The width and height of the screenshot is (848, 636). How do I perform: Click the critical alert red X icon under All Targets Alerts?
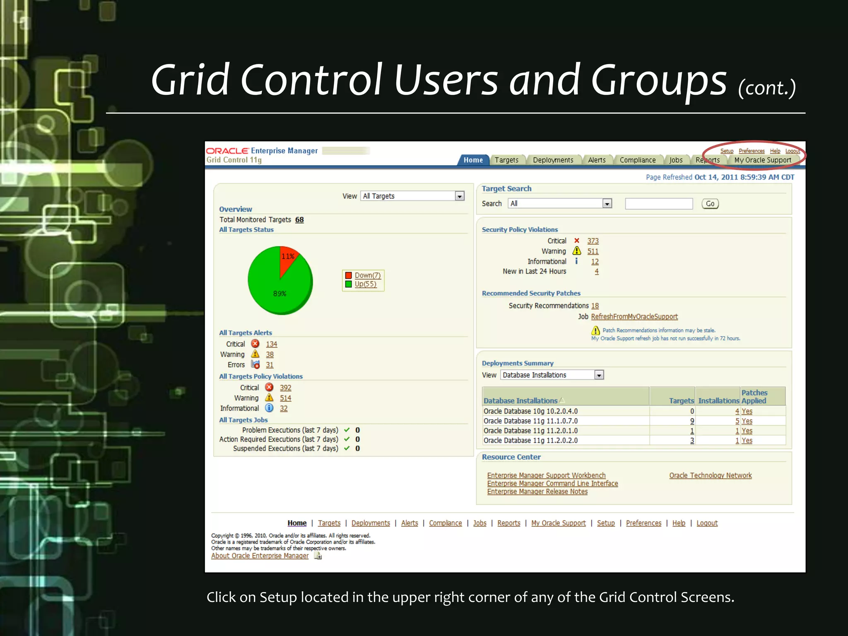[255, 344]
